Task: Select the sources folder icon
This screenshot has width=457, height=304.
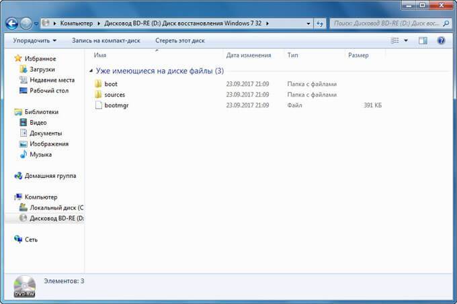Action: coord(98,95)
